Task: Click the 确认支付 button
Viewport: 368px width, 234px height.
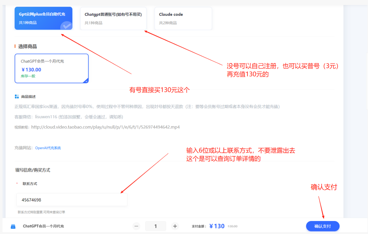Action: pos(323,226)
